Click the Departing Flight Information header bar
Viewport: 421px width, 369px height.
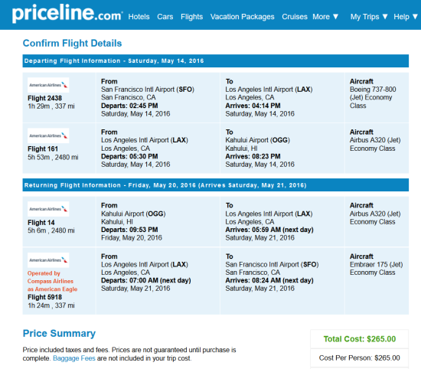[x=216, y=61]
